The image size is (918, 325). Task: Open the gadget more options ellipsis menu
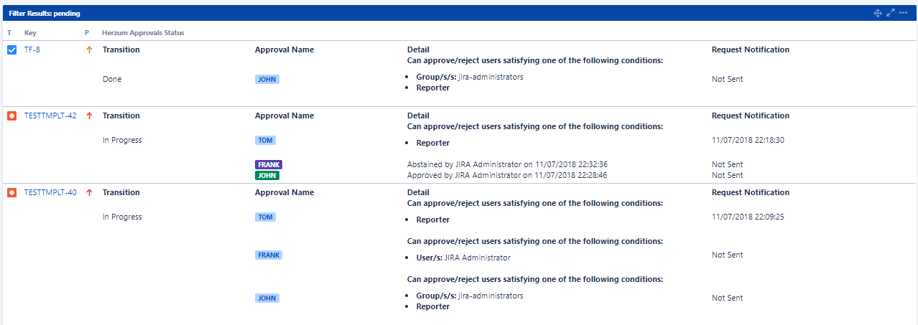click(903, 13)
